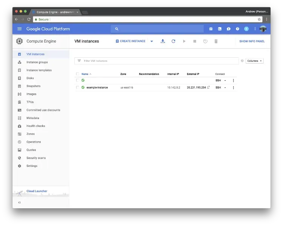Refresh the VM instances list
Screen dimensions: 283x226
tap(173, 41)
